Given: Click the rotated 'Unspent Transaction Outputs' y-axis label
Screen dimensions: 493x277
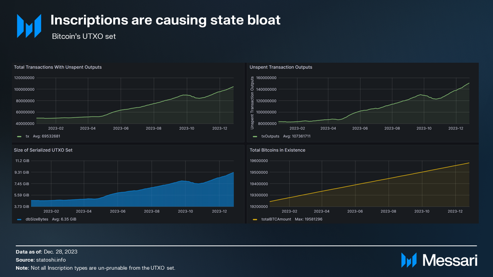Looking at the screenshot, I should tap(252, 102).
